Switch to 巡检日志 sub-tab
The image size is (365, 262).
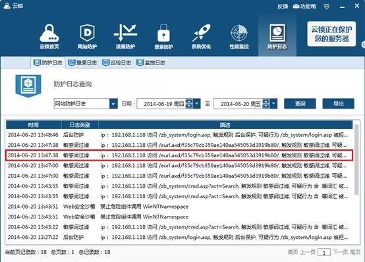click(x=117, y=63)
